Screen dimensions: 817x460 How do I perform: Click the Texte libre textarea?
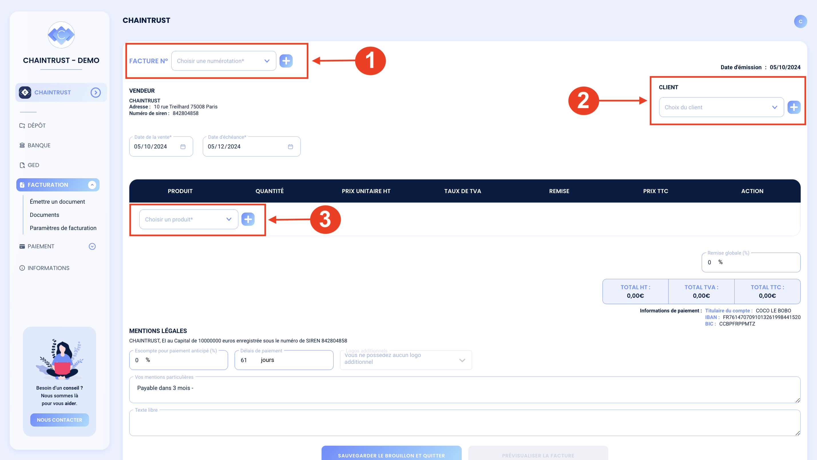(x=465, y=423)
